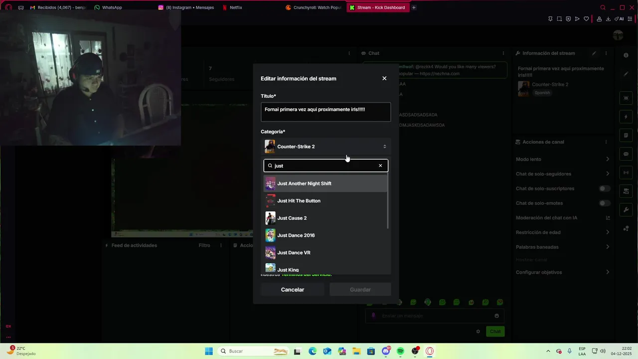Viewport: 638px width, 359px height.
Task: Expand Restricción de edad option
Action: coord(563,232)
